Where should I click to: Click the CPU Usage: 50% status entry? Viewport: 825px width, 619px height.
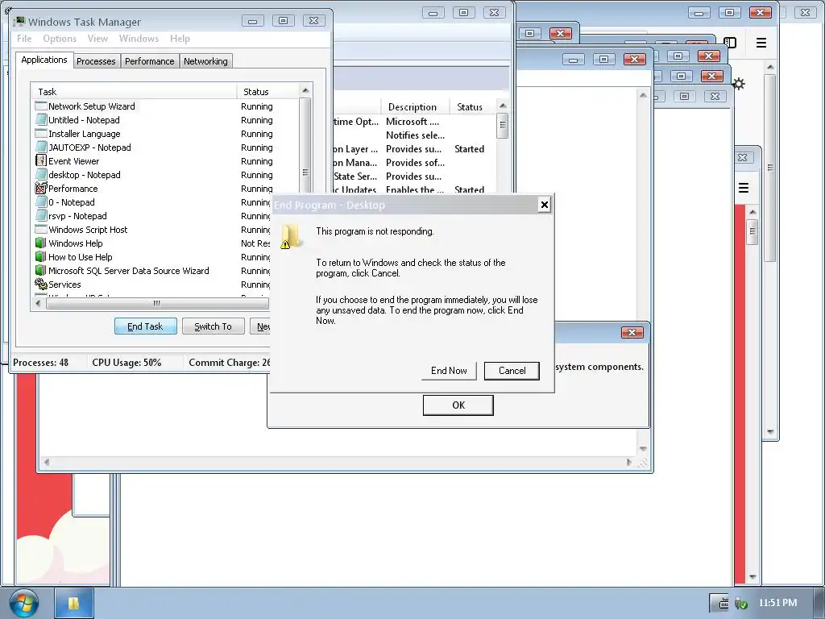(126, 363)
